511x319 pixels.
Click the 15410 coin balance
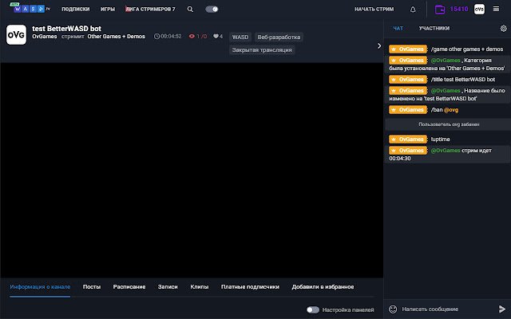459,9
